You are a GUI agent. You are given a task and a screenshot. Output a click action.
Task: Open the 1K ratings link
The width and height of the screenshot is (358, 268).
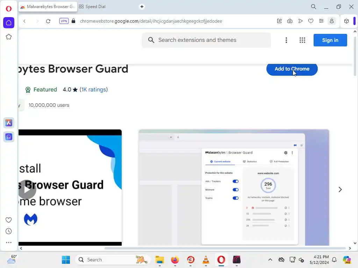(94, 90)
